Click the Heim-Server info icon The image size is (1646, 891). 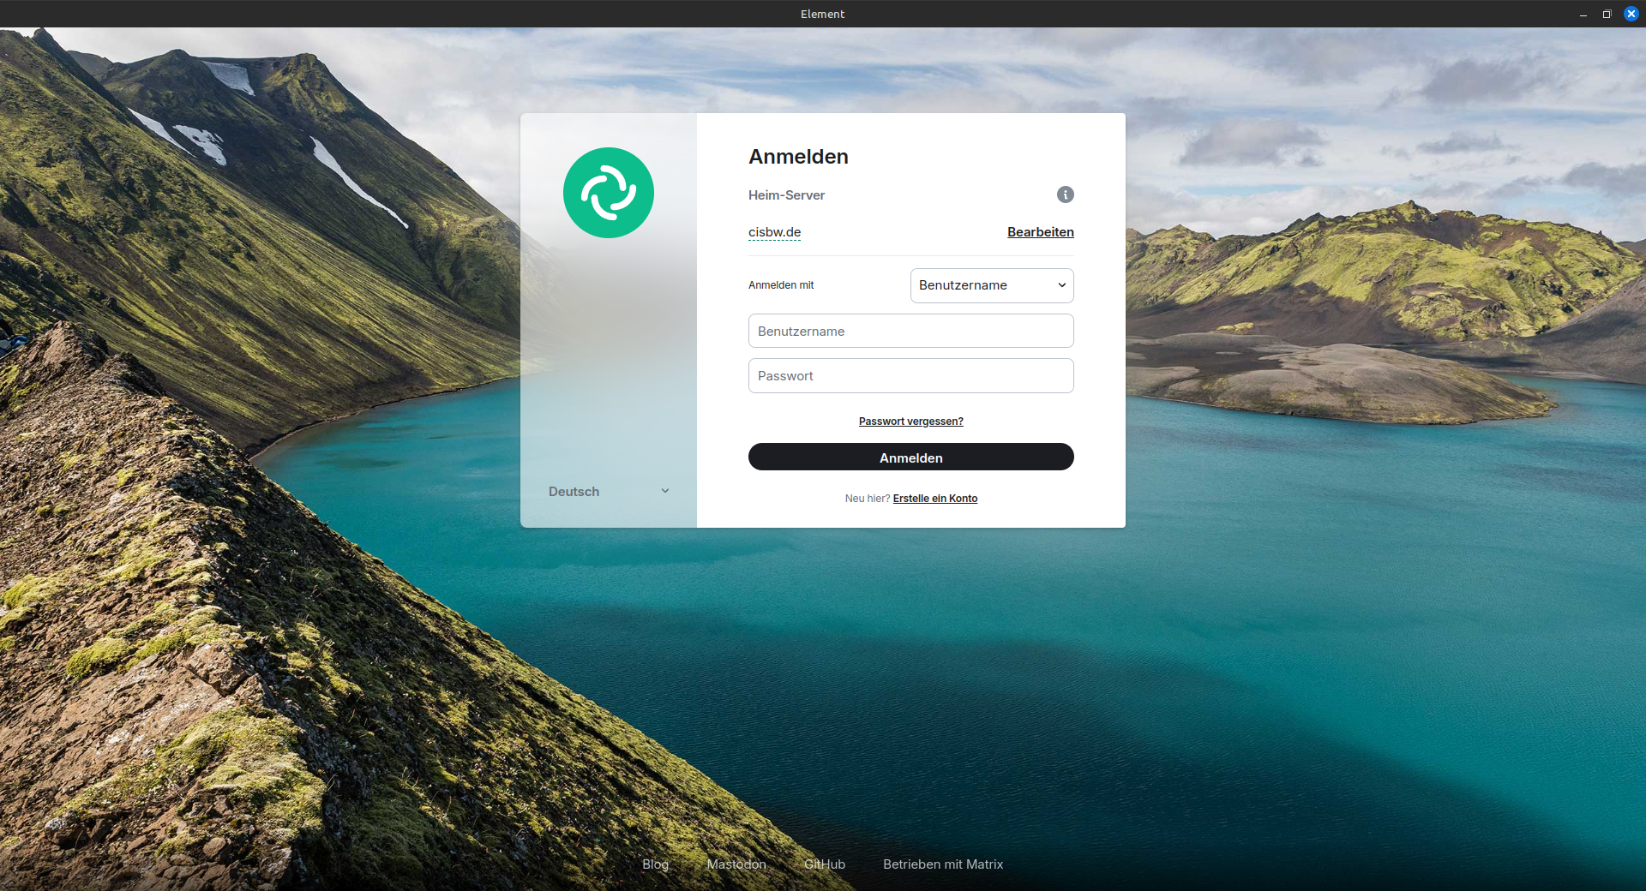point(1065,194)
